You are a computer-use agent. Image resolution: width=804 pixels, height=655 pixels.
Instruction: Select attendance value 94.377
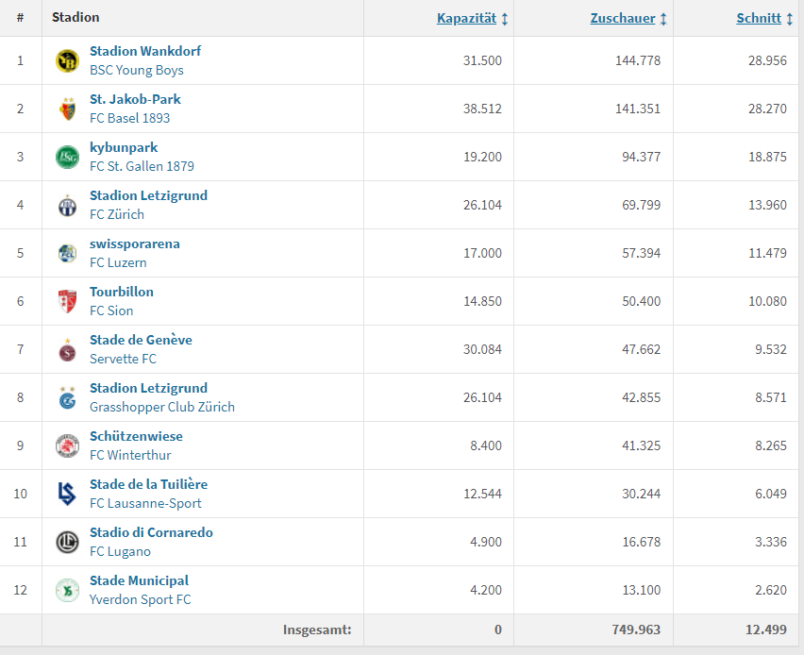point(642,157)
